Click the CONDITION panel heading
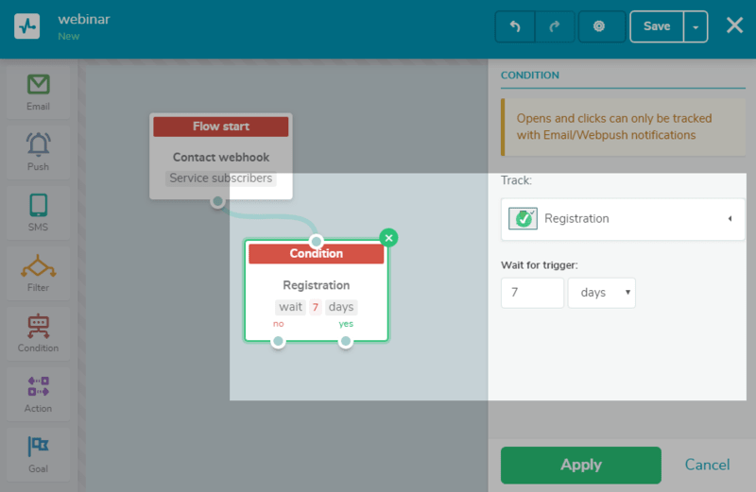 [530, 76]
